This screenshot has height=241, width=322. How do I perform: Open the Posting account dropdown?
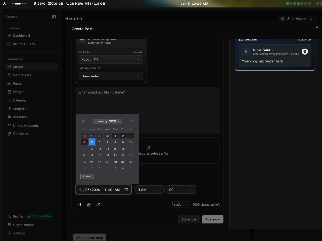tap(111, 76)
